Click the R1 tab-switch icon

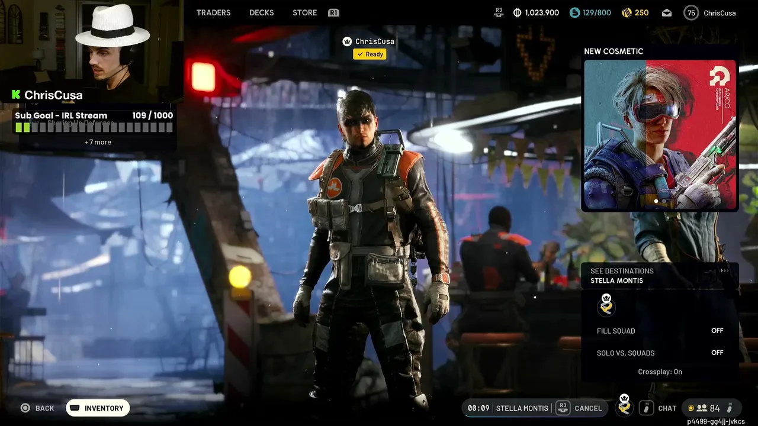pos(333,12)
